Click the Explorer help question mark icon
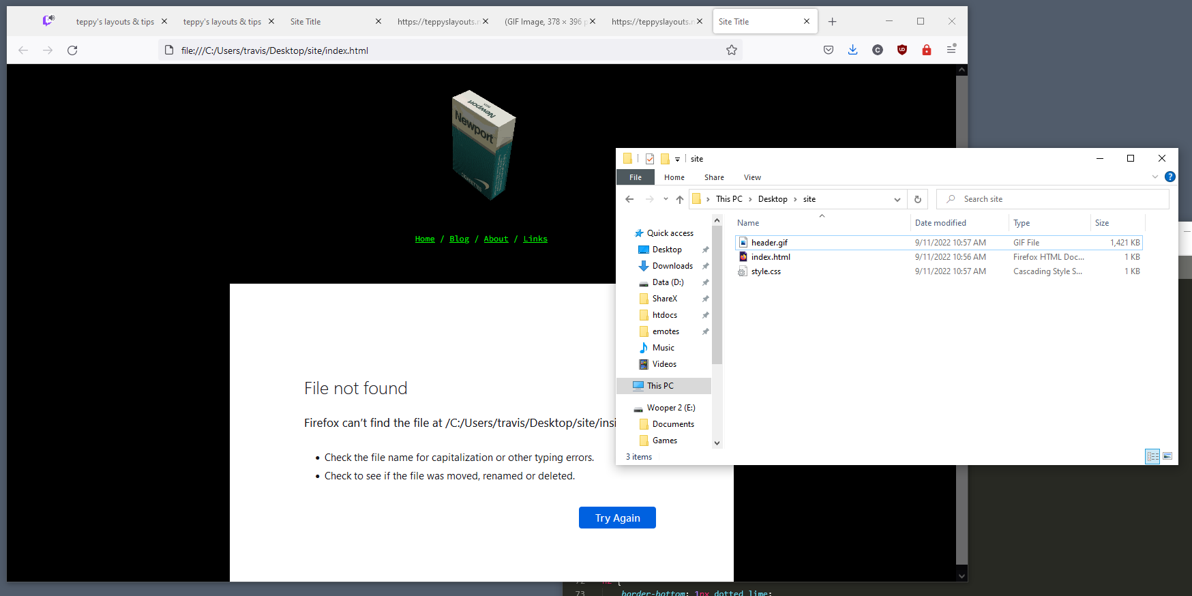This screenshot has height=596, width=1192. click(1170, 177)
